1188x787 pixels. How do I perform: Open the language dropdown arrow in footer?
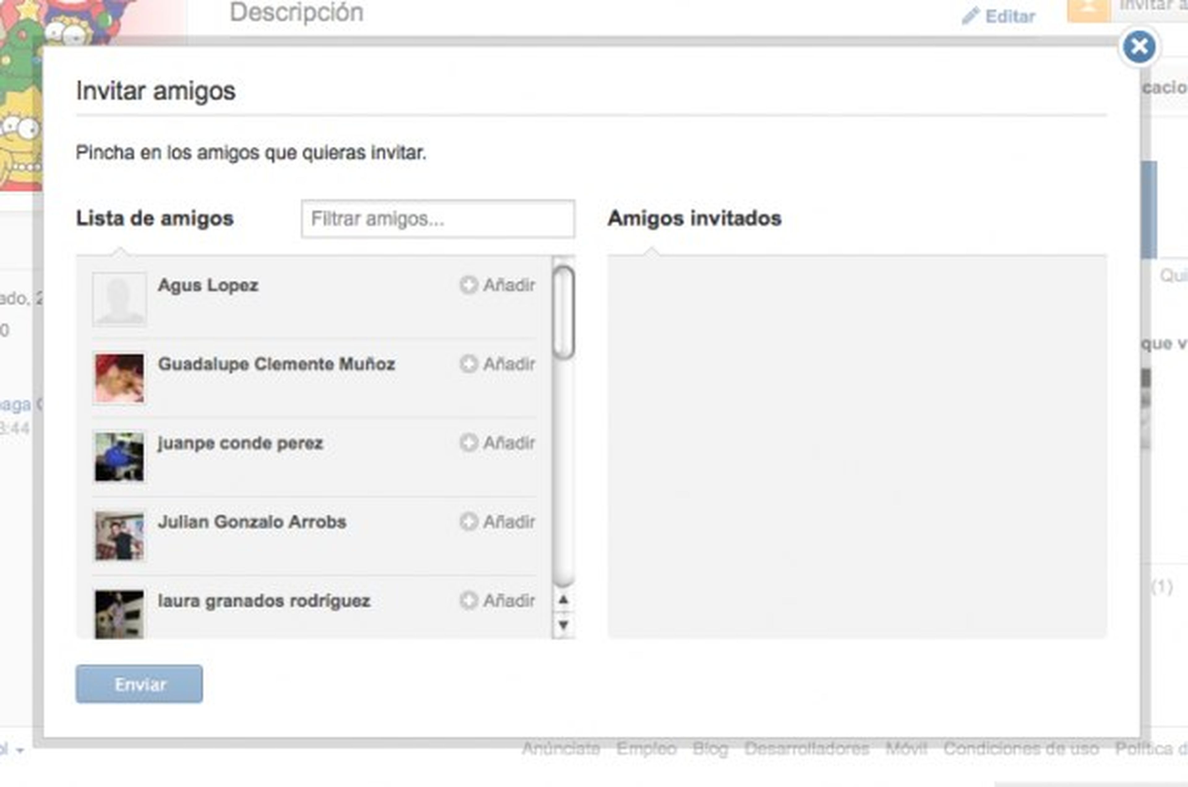click(20, 751)
